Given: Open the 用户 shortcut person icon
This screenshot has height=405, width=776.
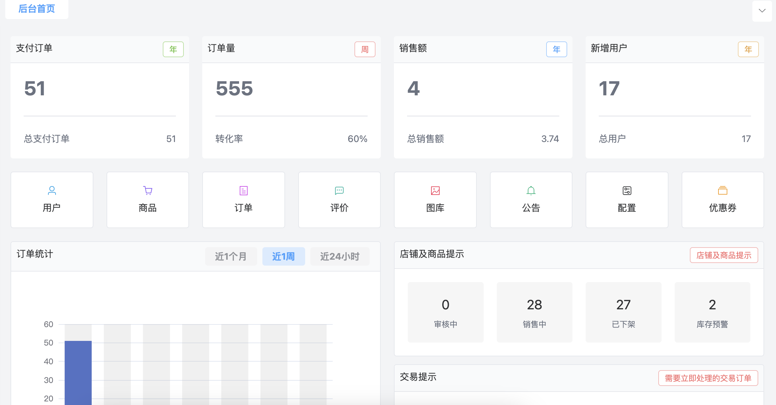Looking at the screenshot, I should tap(52, 190).
